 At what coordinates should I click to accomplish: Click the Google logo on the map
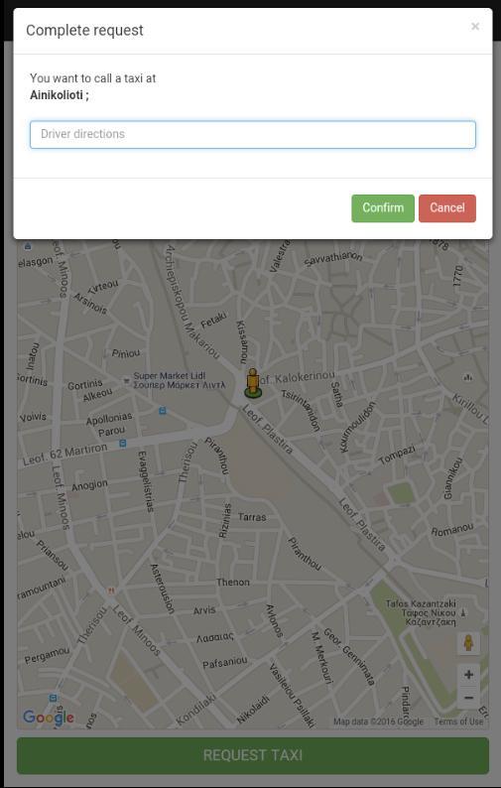(x=49, y=718)
